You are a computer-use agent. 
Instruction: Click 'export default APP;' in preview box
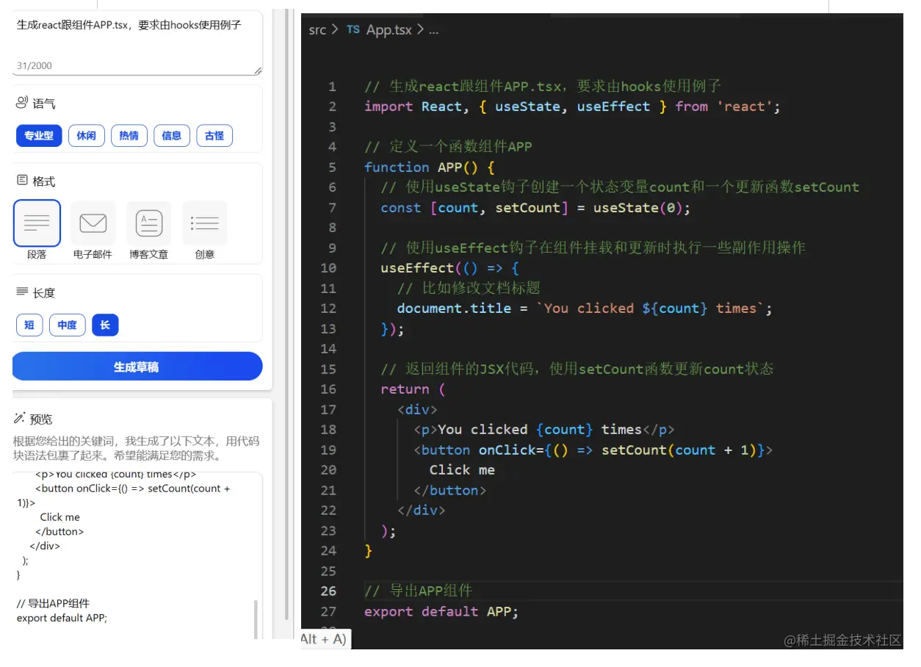[62, 618]
